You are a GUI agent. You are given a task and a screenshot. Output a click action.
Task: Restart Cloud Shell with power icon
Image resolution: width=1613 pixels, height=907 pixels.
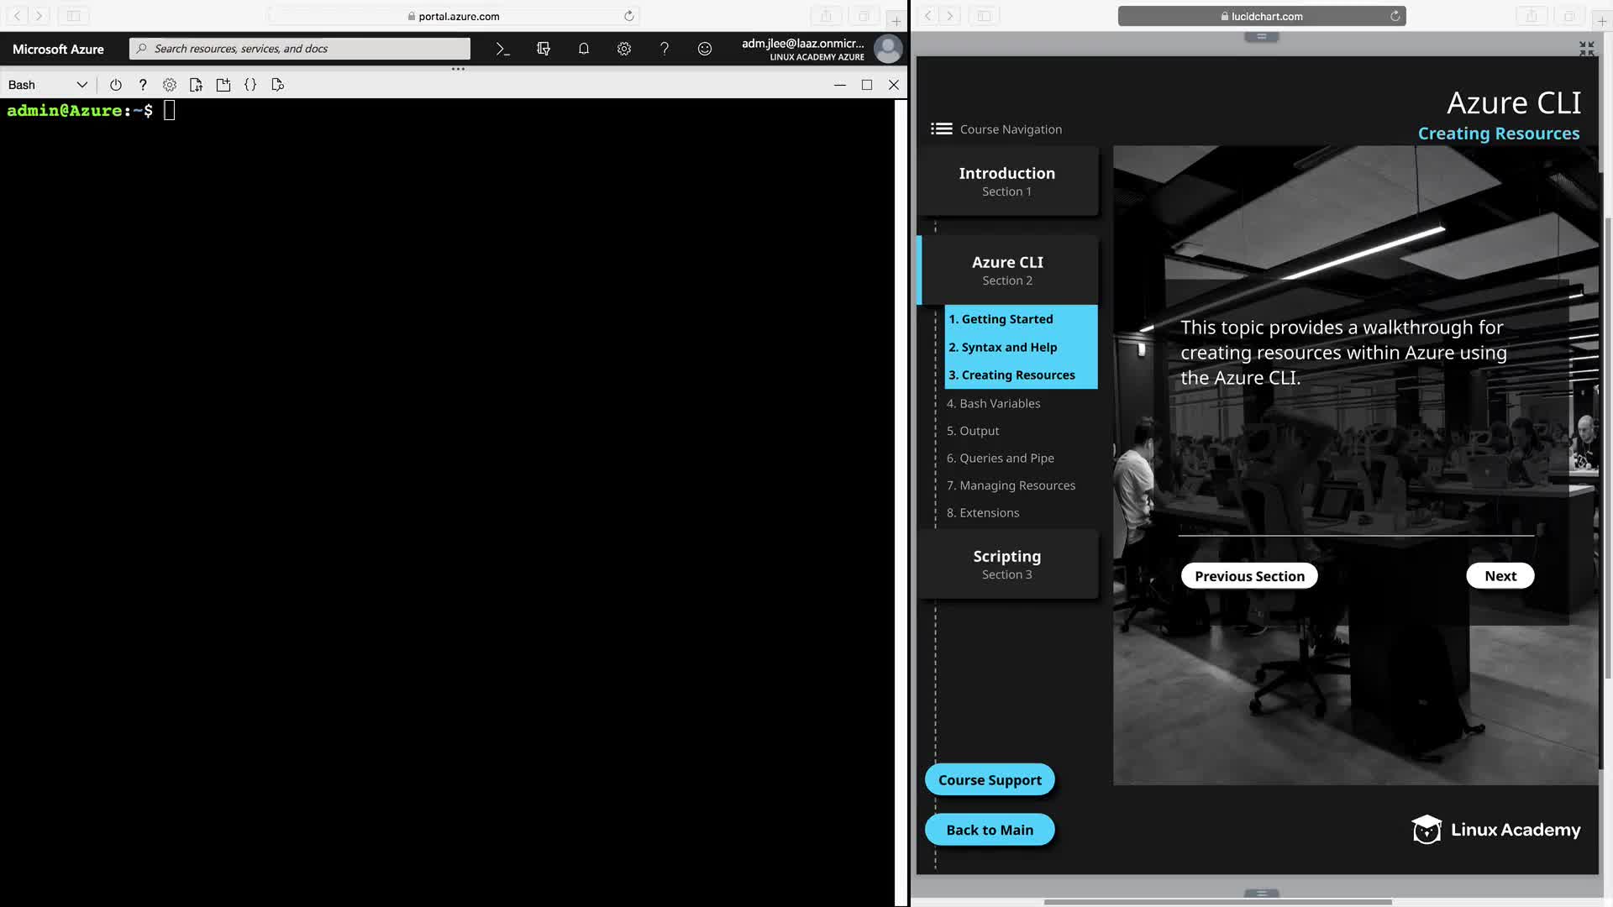116,85
